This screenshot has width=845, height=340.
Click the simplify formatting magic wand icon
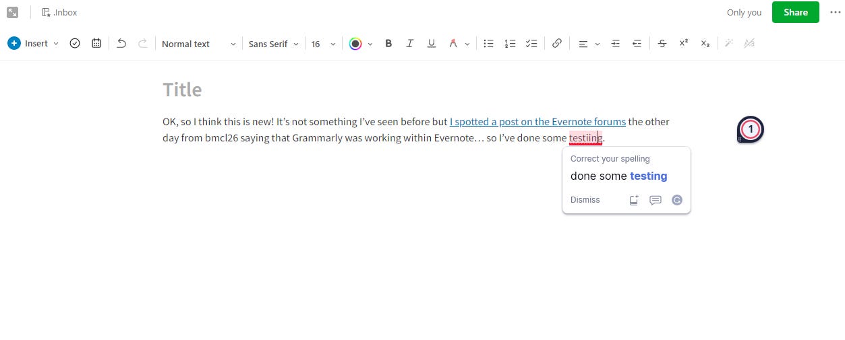click(x=729, y=44)
